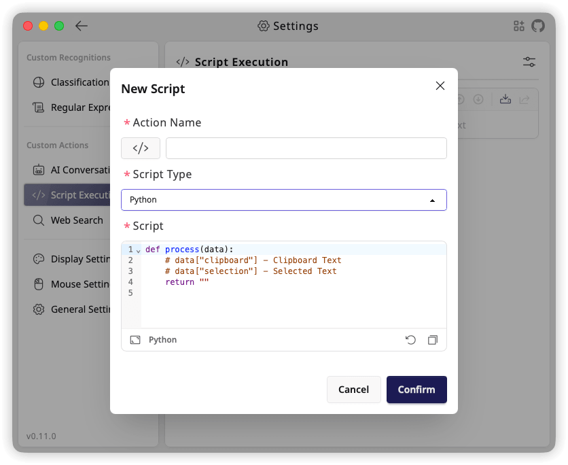
Task: Open the Script Type Python dropdown
Action: 283,200
